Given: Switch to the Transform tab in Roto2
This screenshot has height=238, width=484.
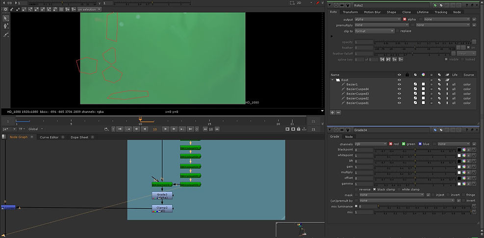Looking at the screenshot, I should 350,12.
